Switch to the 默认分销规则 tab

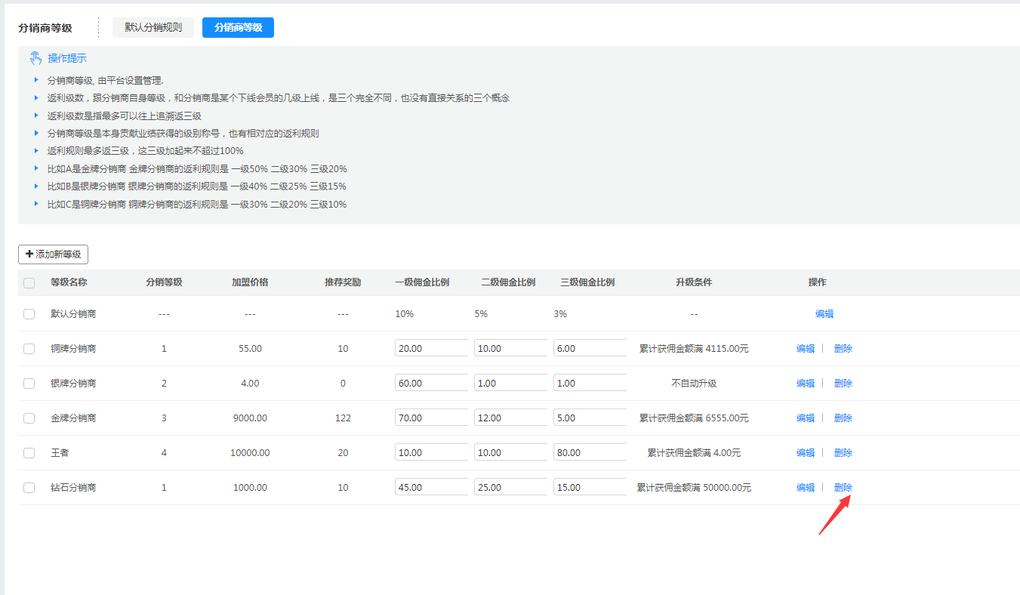153,28
